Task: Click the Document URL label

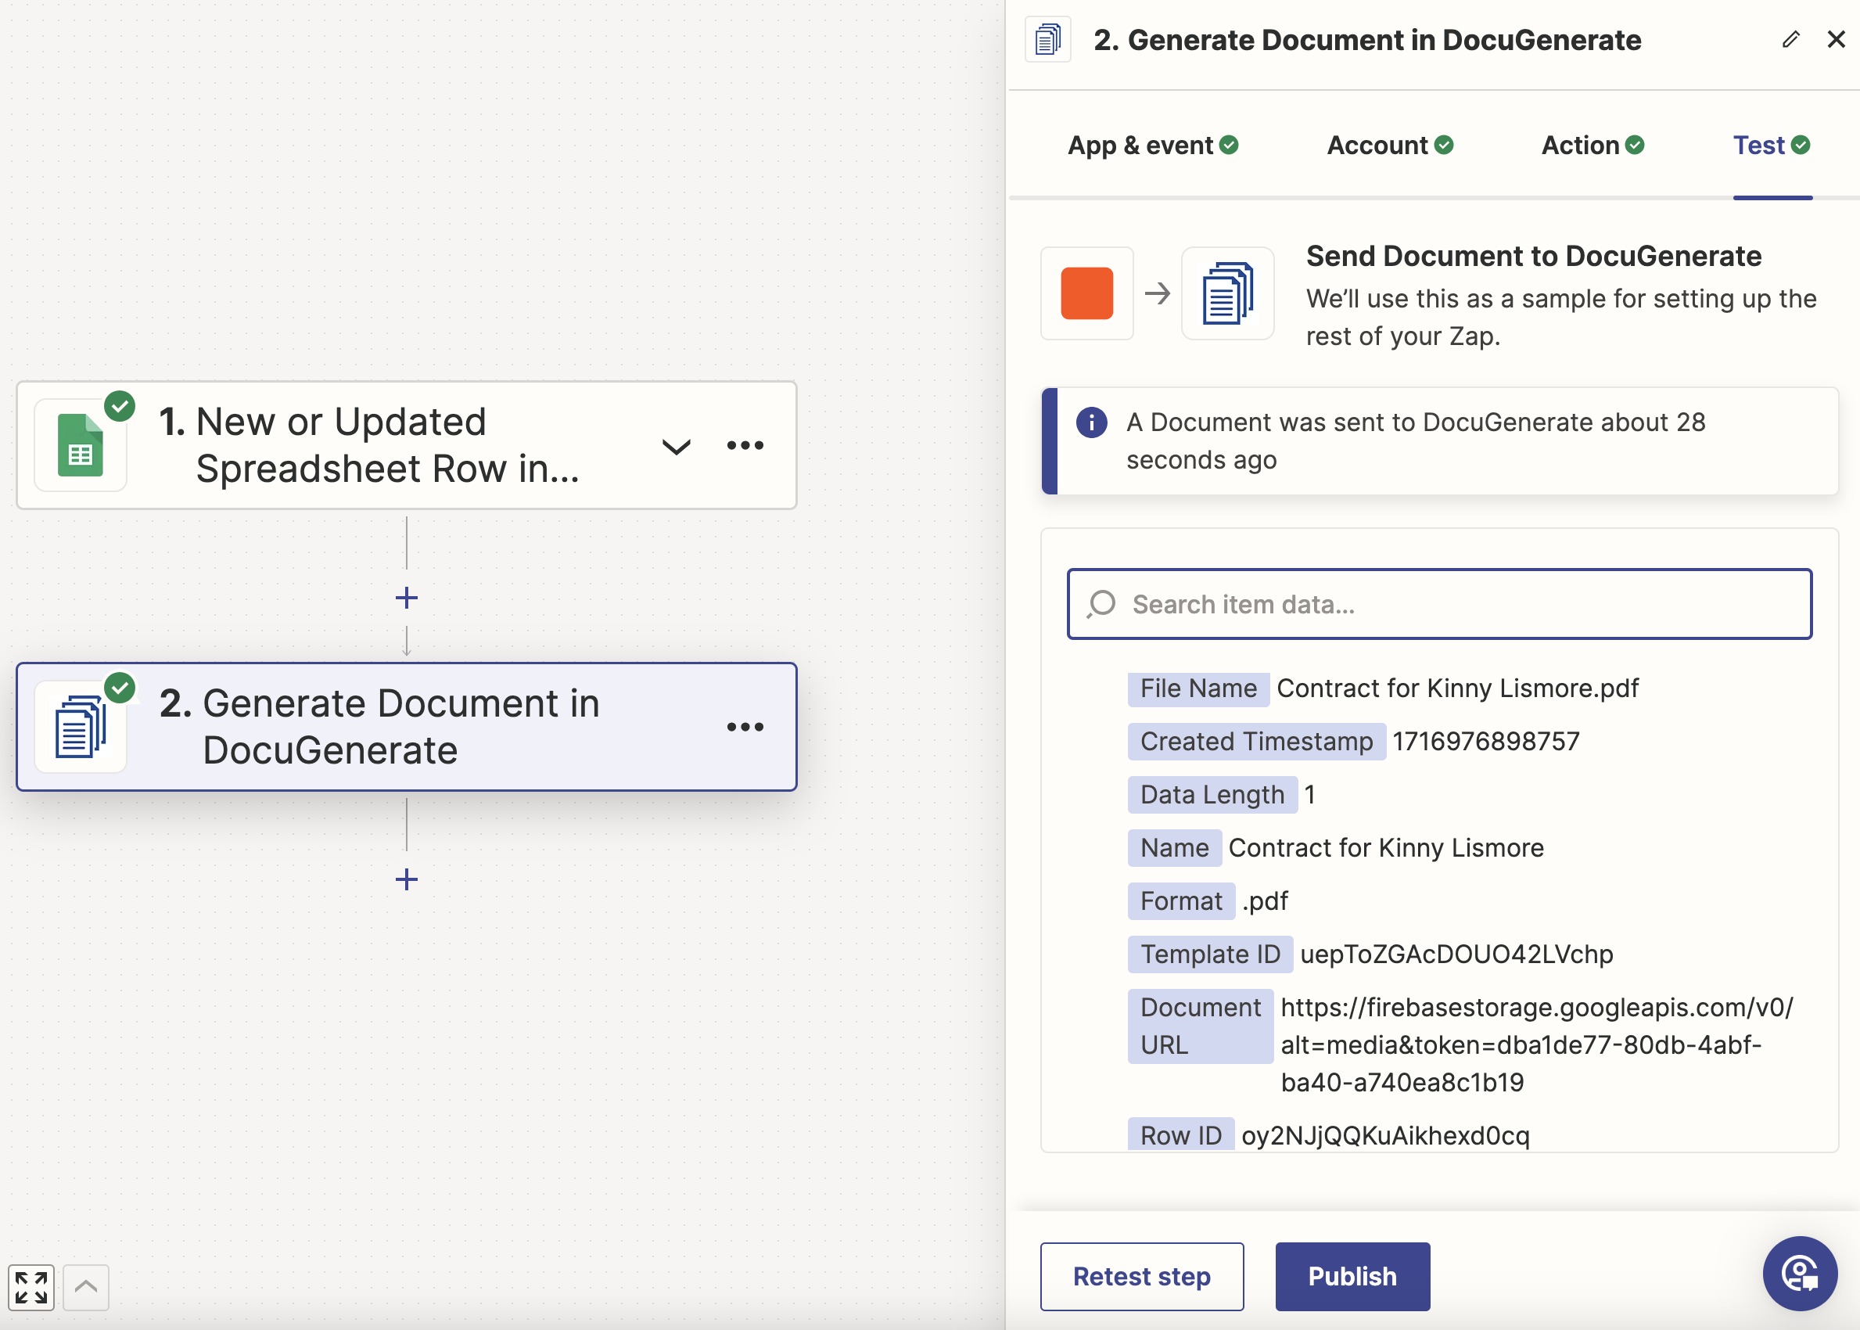Action: pos(1200,1027)
